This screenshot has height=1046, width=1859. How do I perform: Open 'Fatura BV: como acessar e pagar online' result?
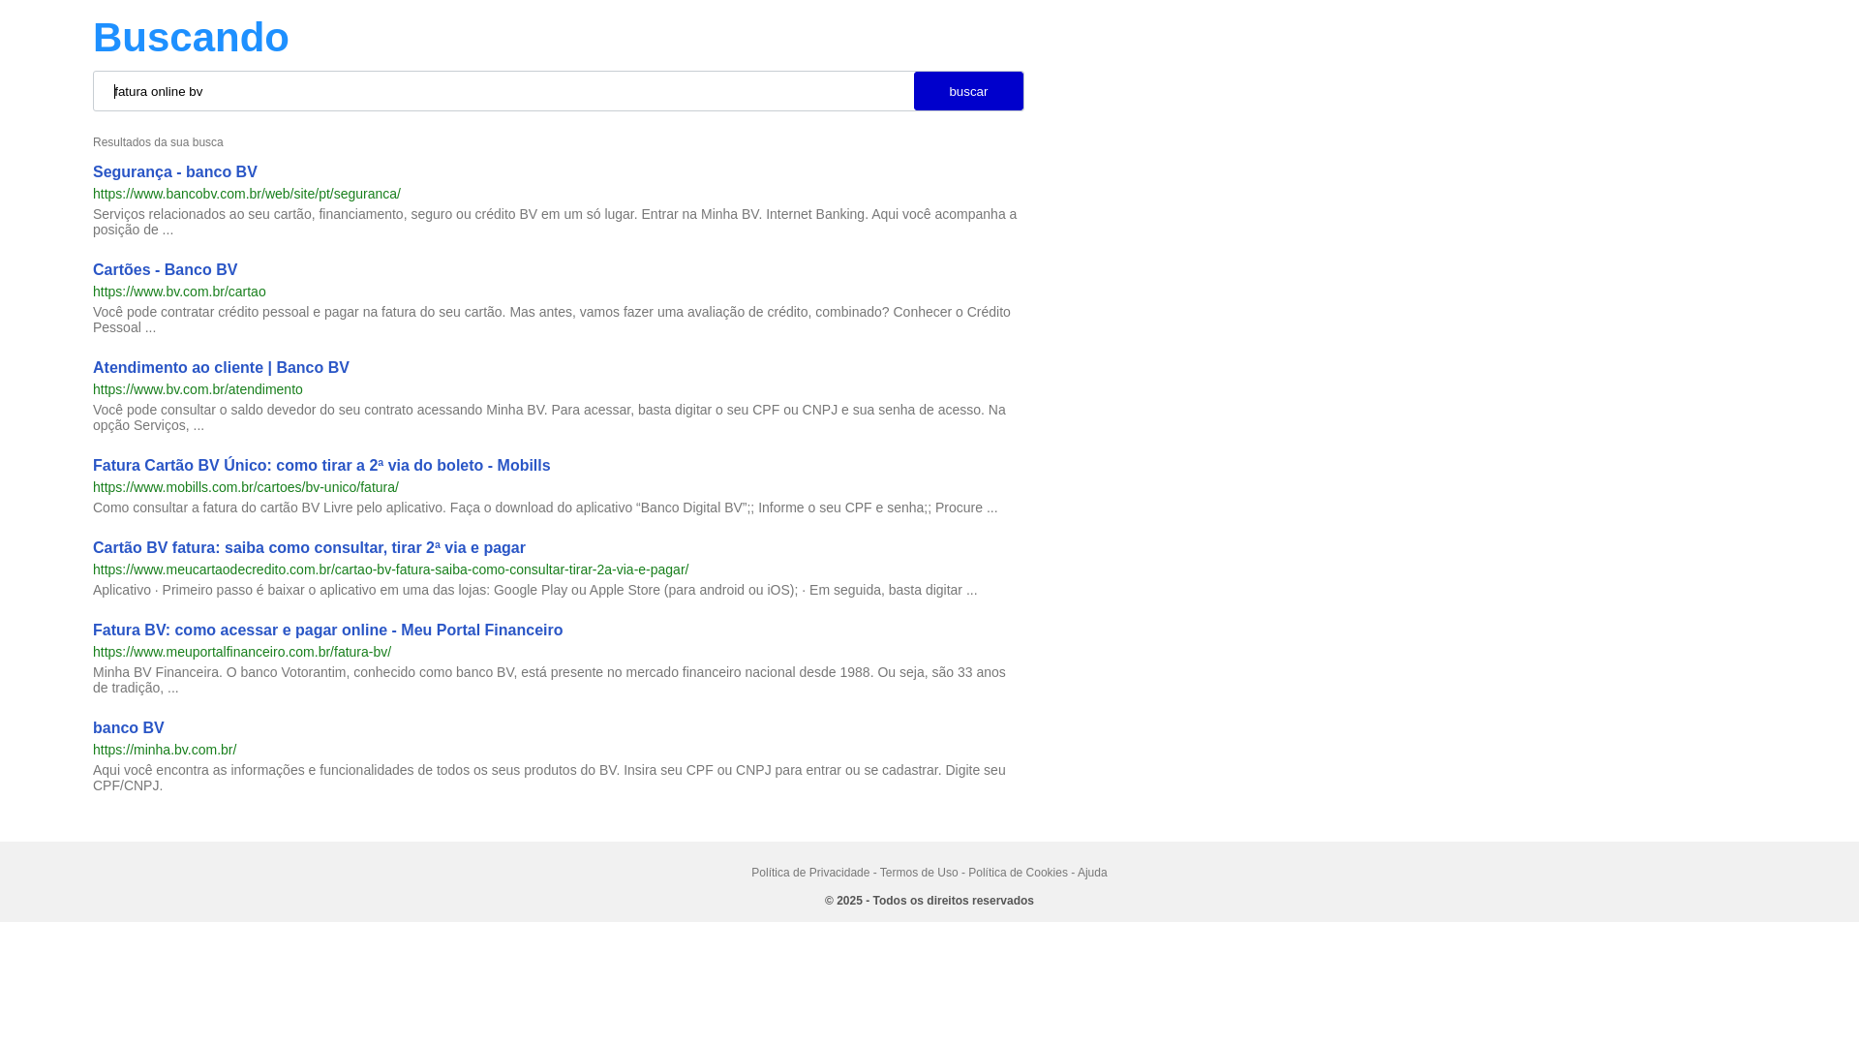point(327,631)
